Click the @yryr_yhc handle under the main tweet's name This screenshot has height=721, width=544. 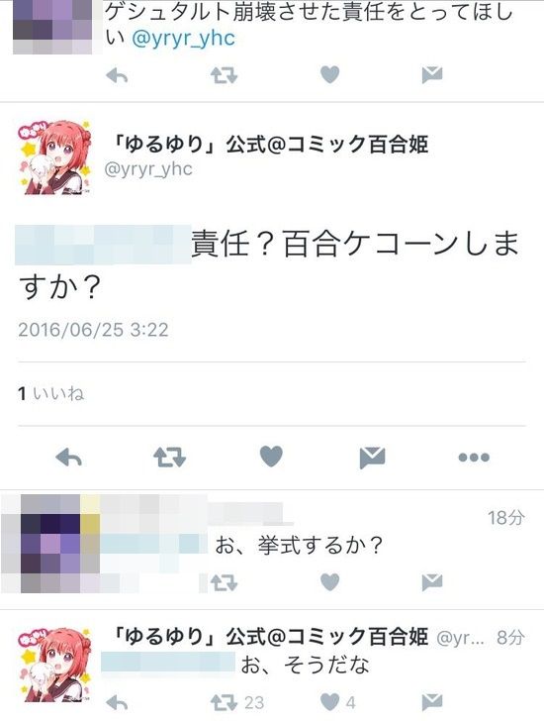pyautogui.click(x=148, y=169)
